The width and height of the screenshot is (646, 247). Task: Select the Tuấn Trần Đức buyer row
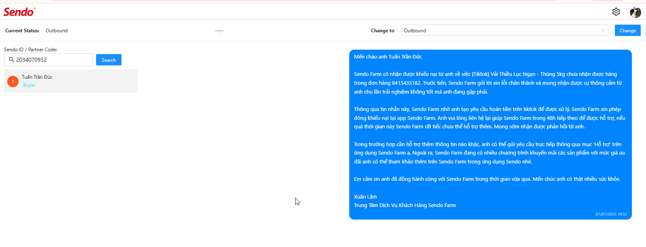(x=71, y=81)
